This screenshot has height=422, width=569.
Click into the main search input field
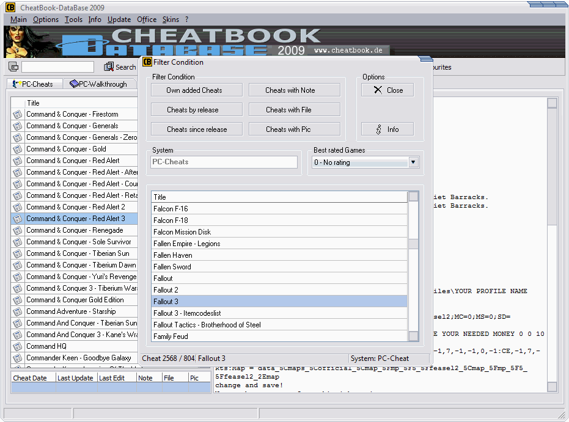coord(57,67)
